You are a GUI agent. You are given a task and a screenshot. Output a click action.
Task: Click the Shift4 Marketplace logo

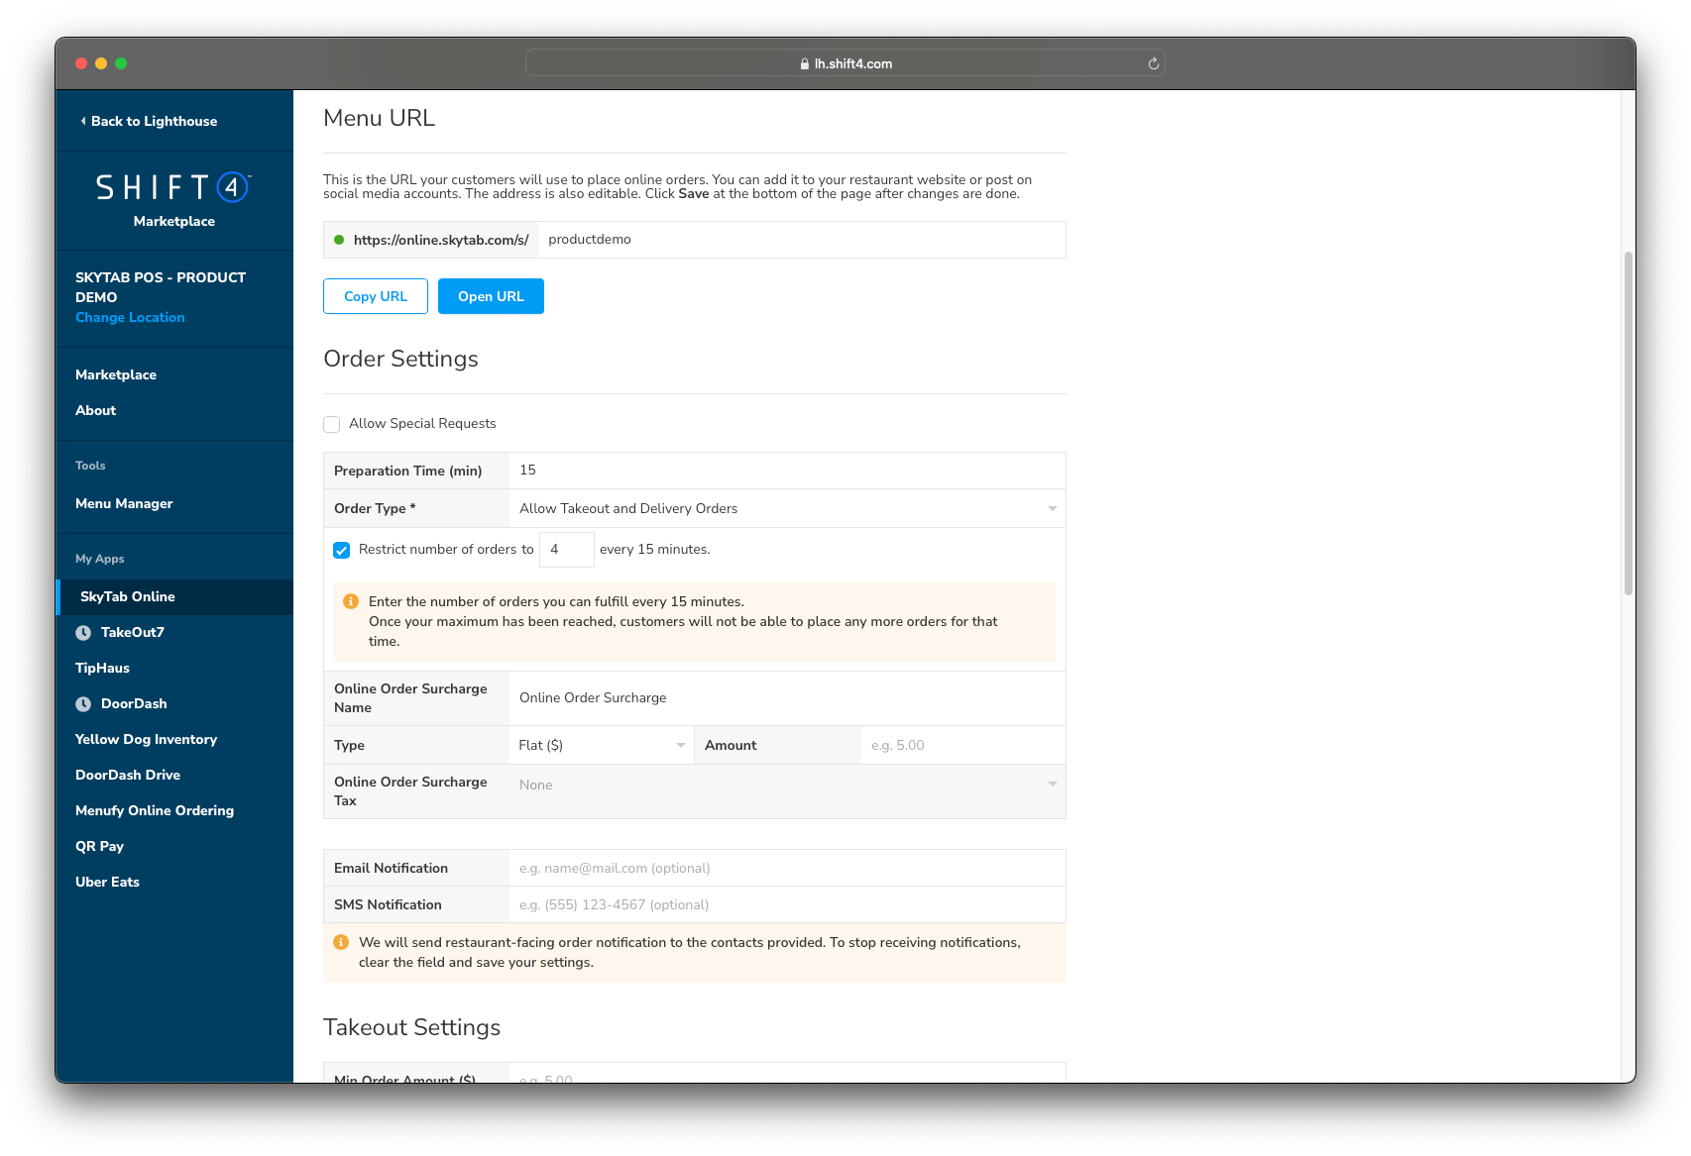(x=173, y=200)
